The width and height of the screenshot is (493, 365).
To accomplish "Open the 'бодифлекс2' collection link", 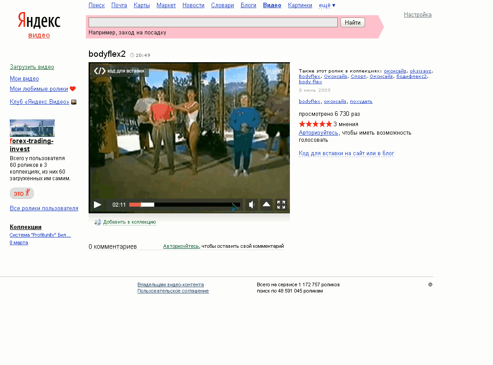I will pyautogui.click(x=412, y=76).
